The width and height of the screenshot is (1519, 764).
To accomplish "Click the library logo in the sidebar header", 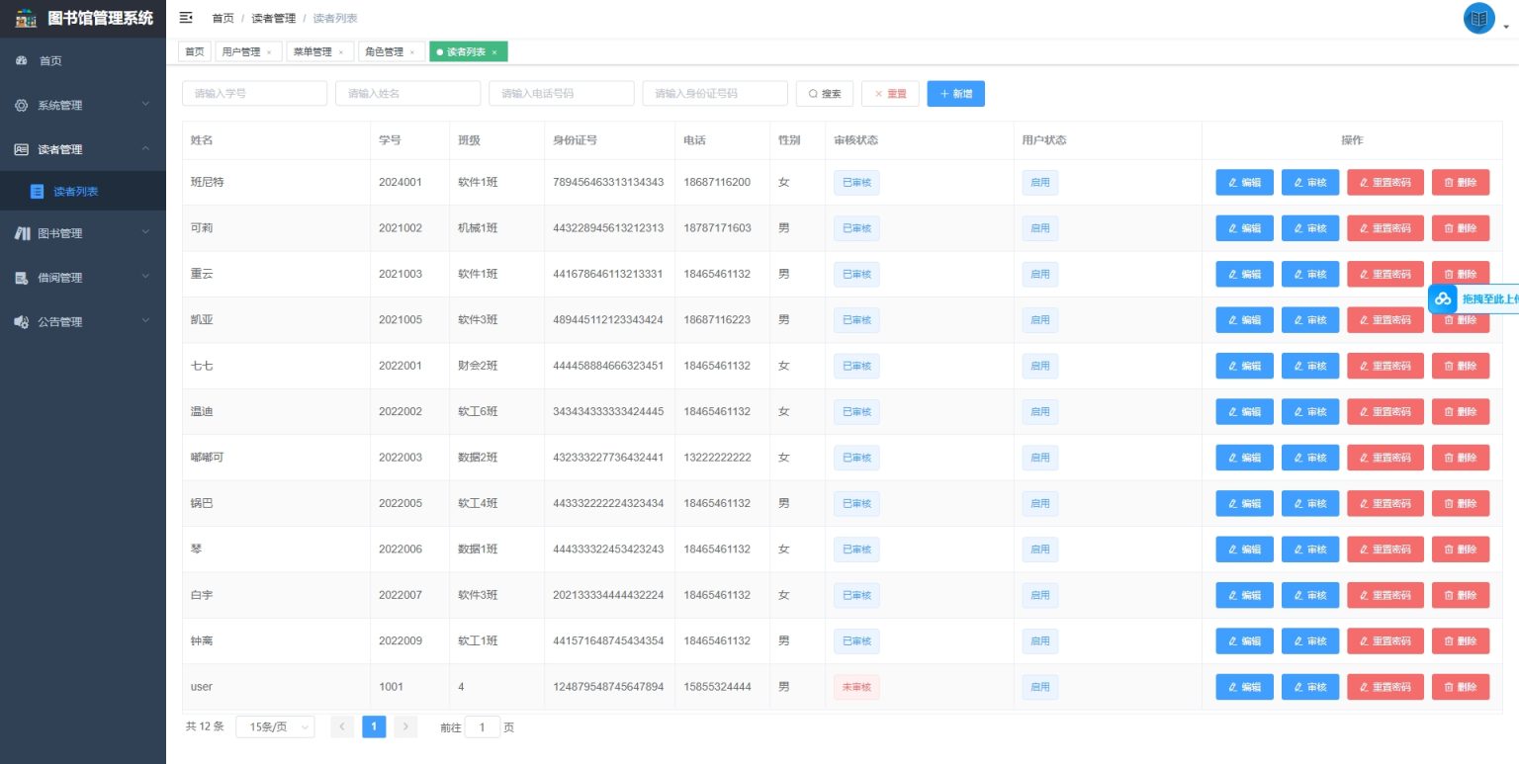I will click(x=27, y=18).
